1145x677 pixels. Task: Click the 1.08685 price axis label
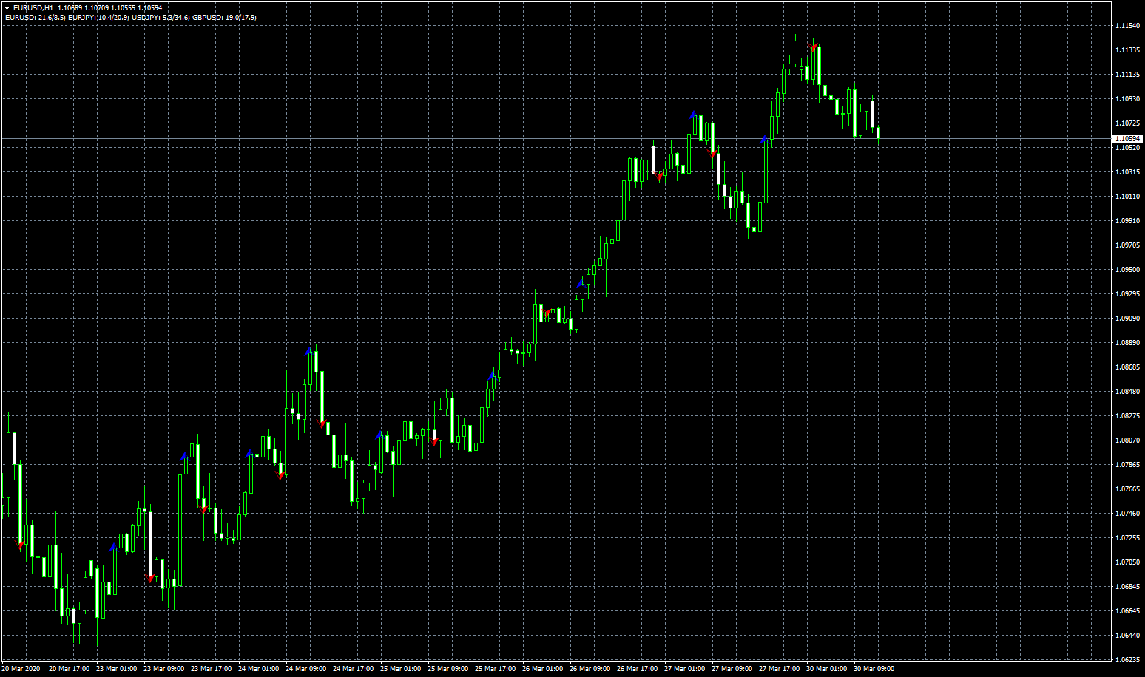pyautogui.click(x=1127, y=367)
